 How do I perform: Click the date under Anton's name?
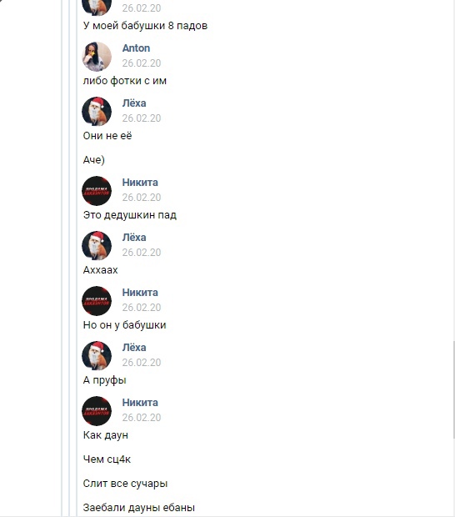click(142, 63)
